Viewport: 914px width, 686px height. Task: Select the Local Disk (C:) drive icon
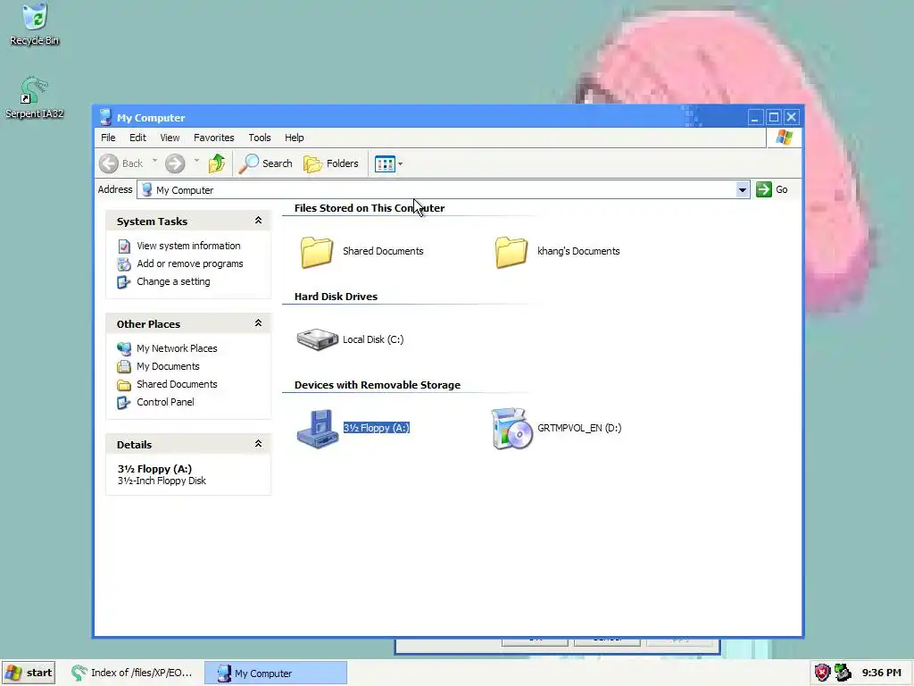[x=317, y=339]
